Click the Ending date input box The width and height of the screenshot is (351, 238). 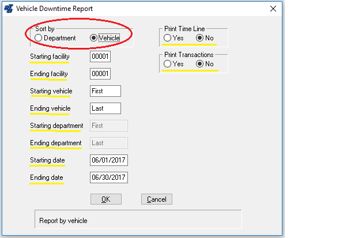pos(109,177)
